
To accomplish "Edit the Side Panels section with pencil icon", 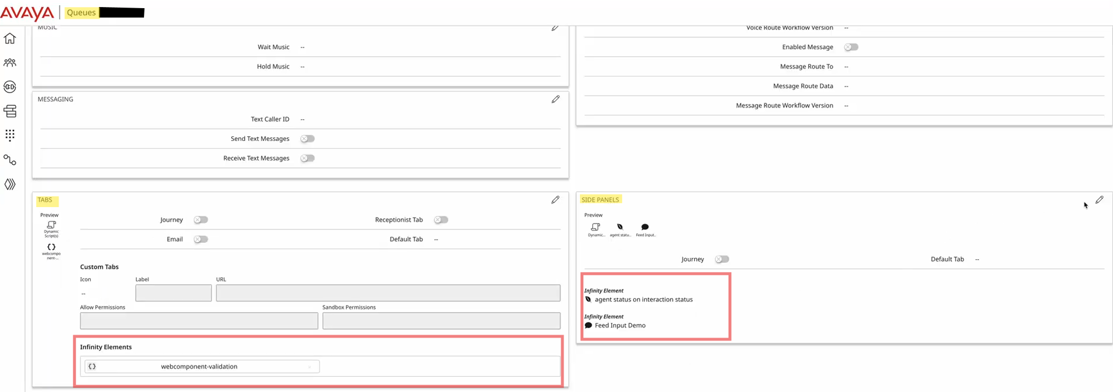I will pos(1100,200).
